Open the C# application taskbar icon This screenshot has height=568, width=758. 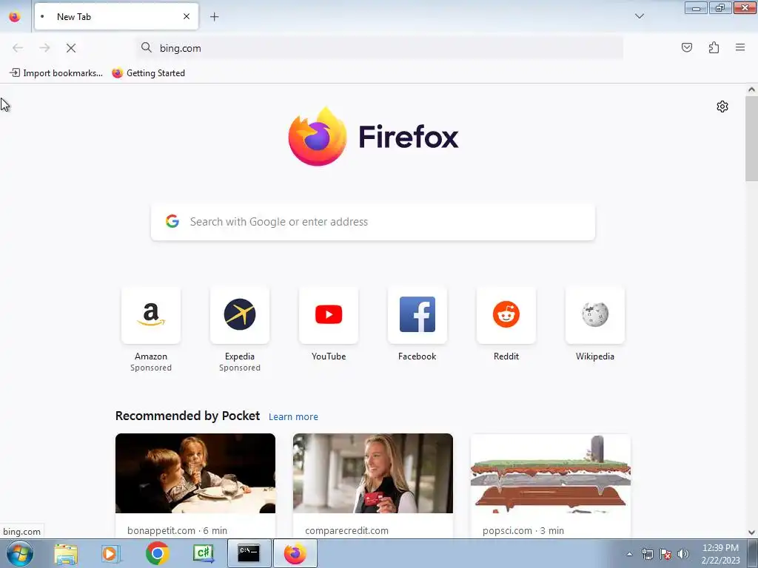203,553
